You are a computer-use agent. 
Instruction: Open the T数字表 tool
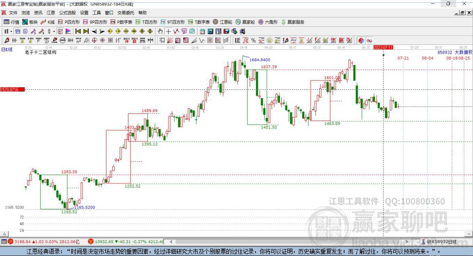pyautogui.click(x=199, y=22)
